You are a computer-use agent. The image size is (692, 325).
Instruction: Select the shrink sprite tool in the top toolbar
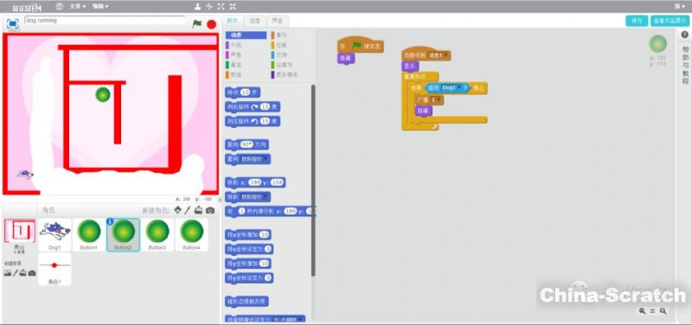(233, 7)
